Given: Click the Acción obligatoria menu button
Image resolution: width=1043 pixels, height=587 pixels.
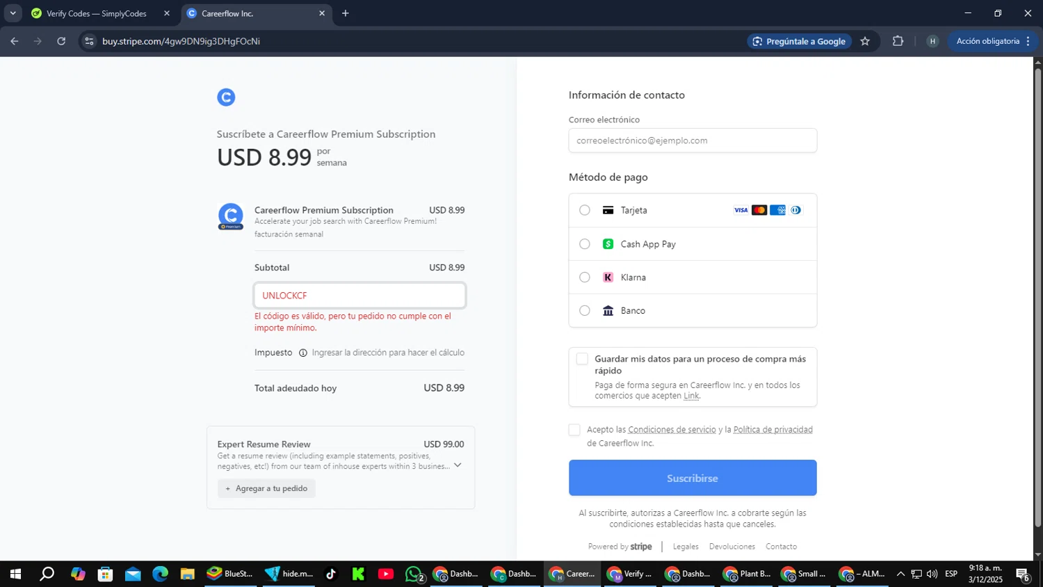Looking at the screenshot, I should 993,41.
